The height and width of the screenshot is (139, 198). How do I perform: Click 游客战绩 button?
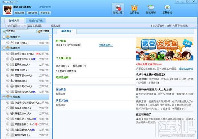point(19,13)
